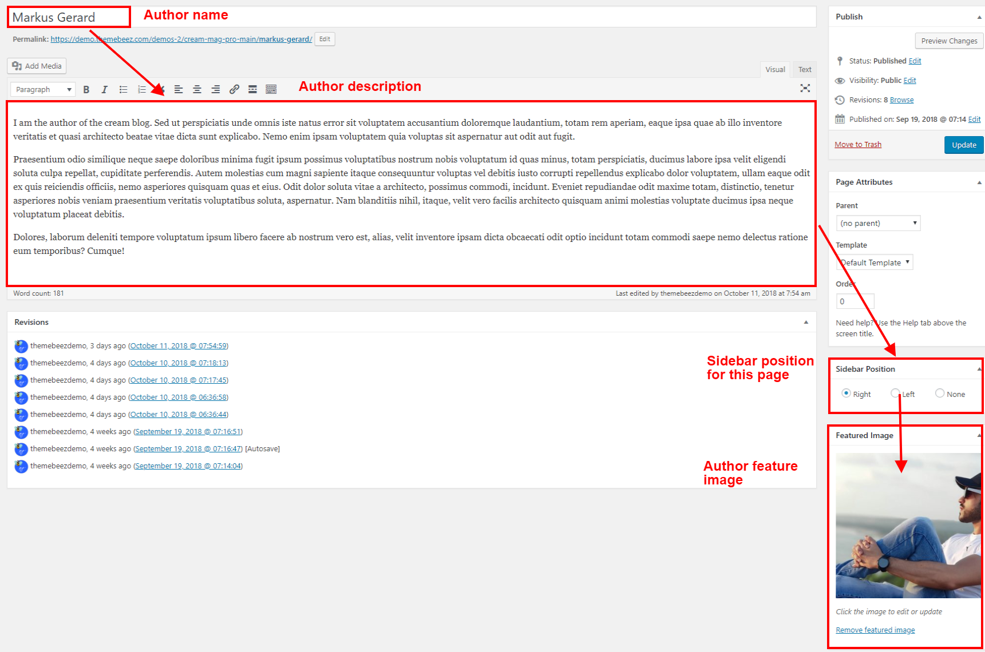Click the visibility eye icon
This screenshot has height=652, width=985.
point(840,81)
